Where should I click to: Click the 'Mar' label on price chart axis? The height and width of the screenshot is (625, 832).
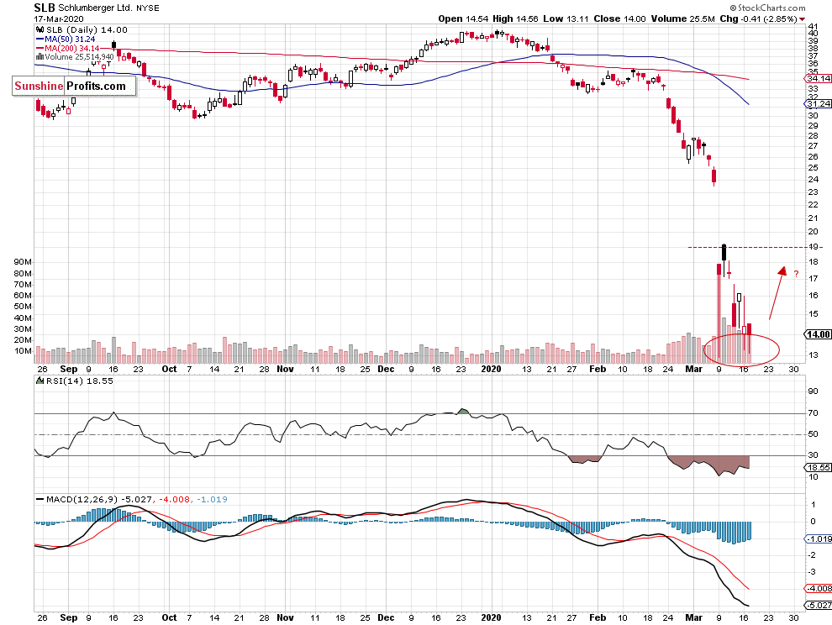point(693,369)
